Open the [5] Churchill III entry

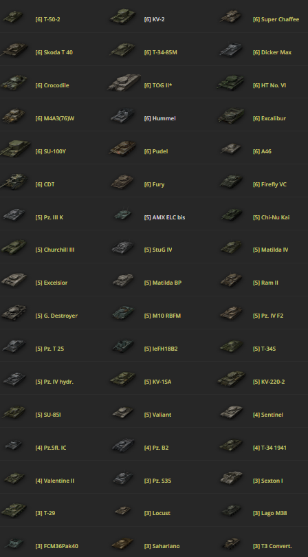click(x=55, y=250)
